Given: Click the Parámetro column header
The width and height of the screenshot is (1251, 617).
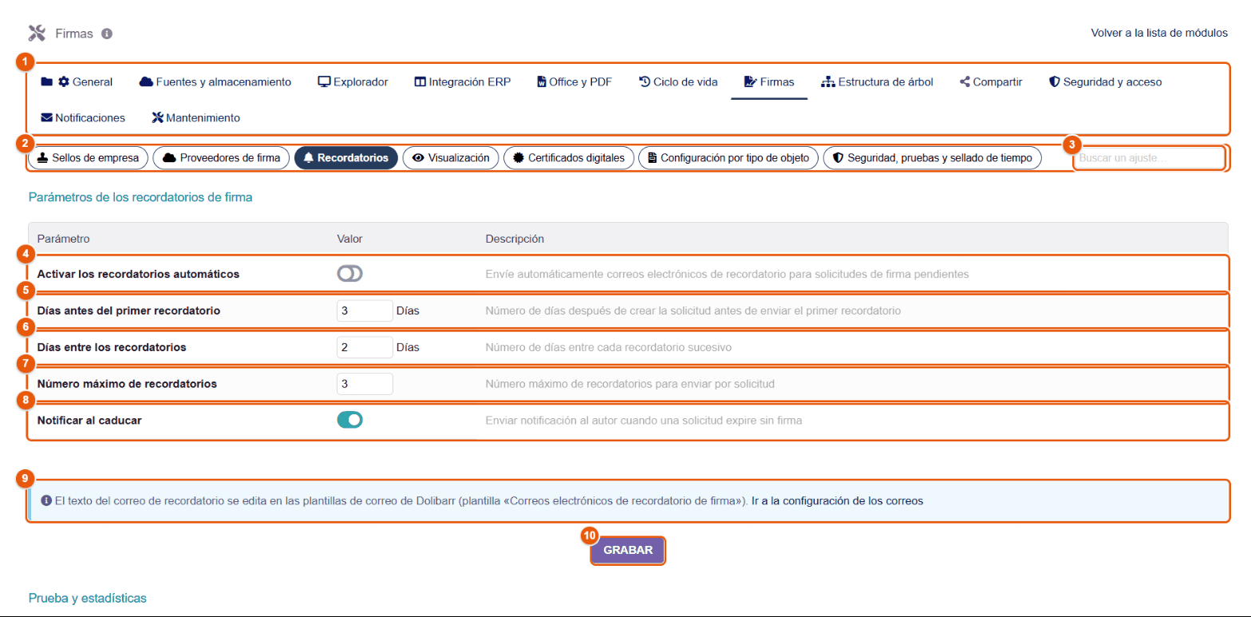Looking at the screenshot, I should point(64,238).
